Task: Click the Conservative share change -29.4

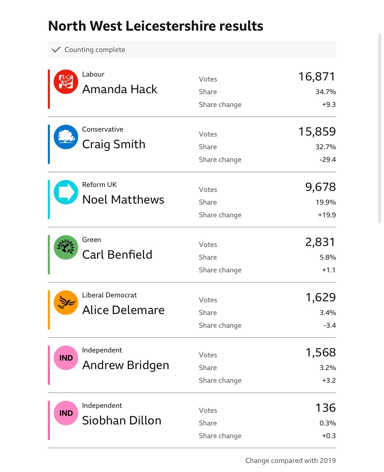Action: [328, 160]
